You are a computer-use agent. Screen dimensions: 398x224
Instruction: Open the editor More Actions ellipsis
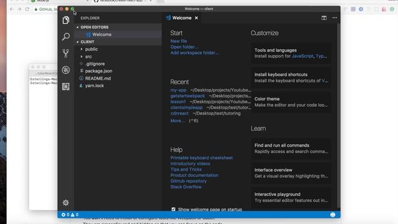(x=335, y=18)
